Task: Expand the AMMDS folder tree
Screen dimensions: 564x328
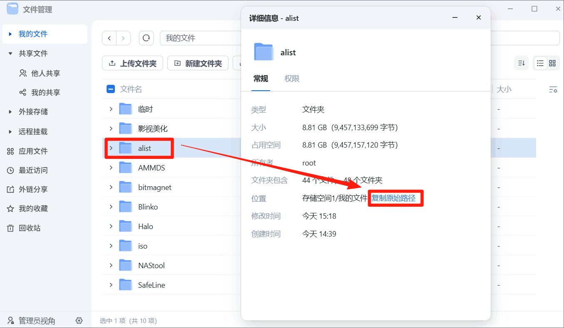Action: 111,168
